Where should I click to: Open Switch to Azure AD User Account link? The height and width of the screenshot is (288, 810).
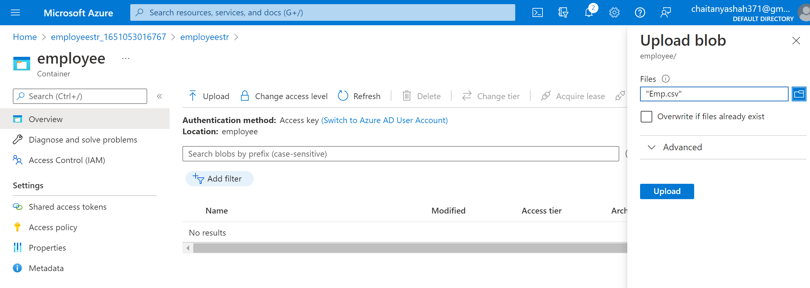384,120
